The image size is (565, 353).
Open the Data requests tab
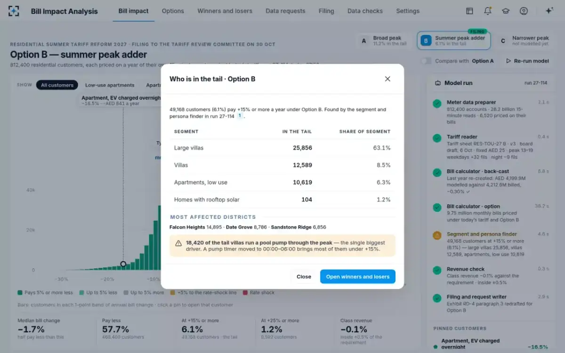[285, 11]
